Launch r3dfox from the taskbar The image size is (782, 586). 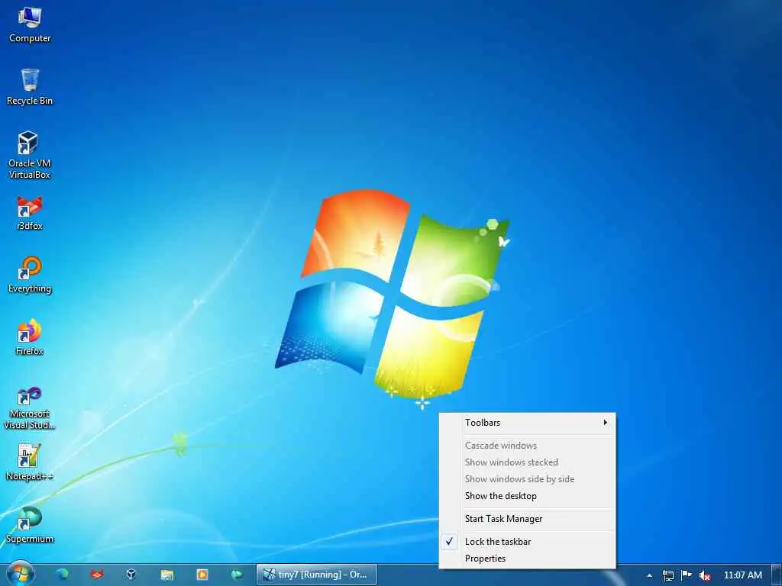tap(97, 575)
